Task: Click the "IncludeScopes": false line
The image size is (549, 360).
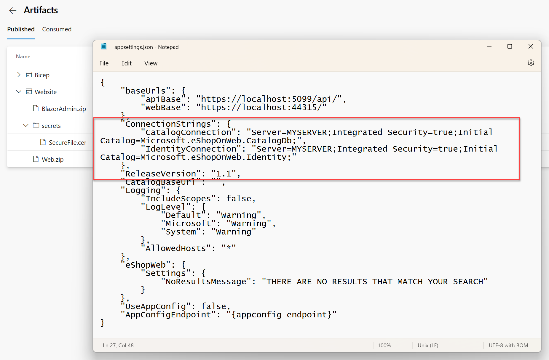Action: 198,198
